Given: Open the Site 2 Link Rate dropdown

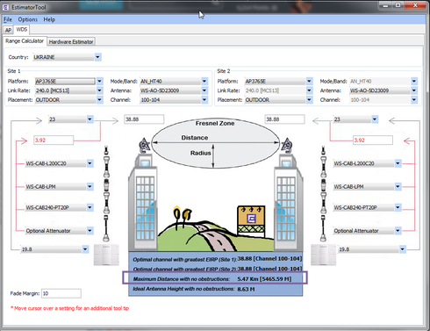Looking at the screenshot, I should [309, 90].
